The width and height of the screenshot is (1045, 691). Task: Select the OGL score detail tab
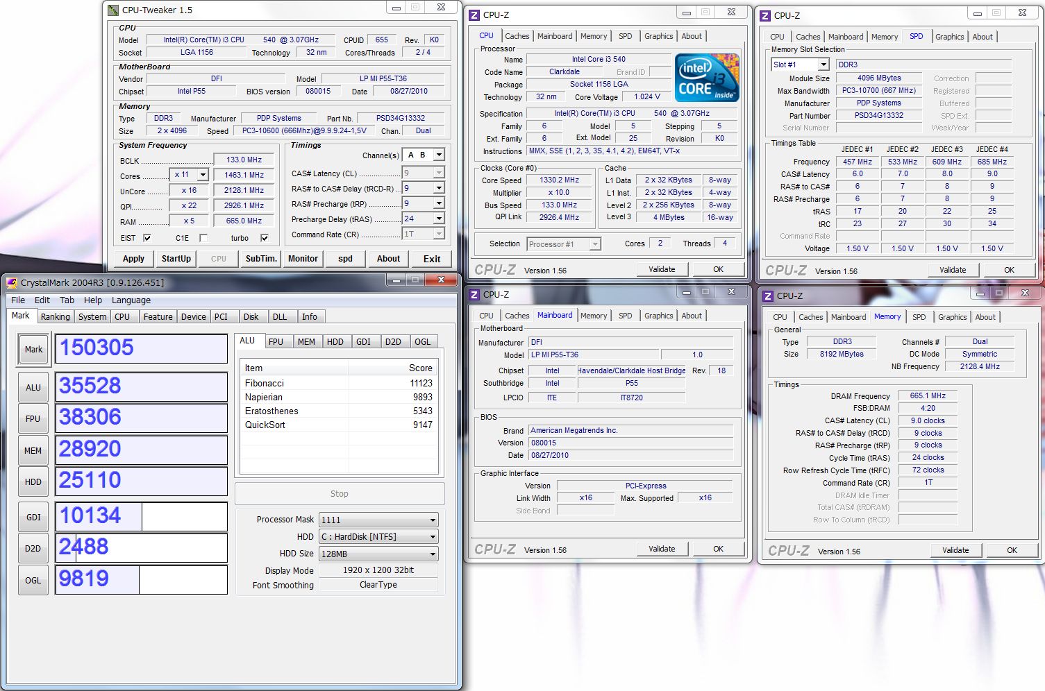(x=422, y=342)
